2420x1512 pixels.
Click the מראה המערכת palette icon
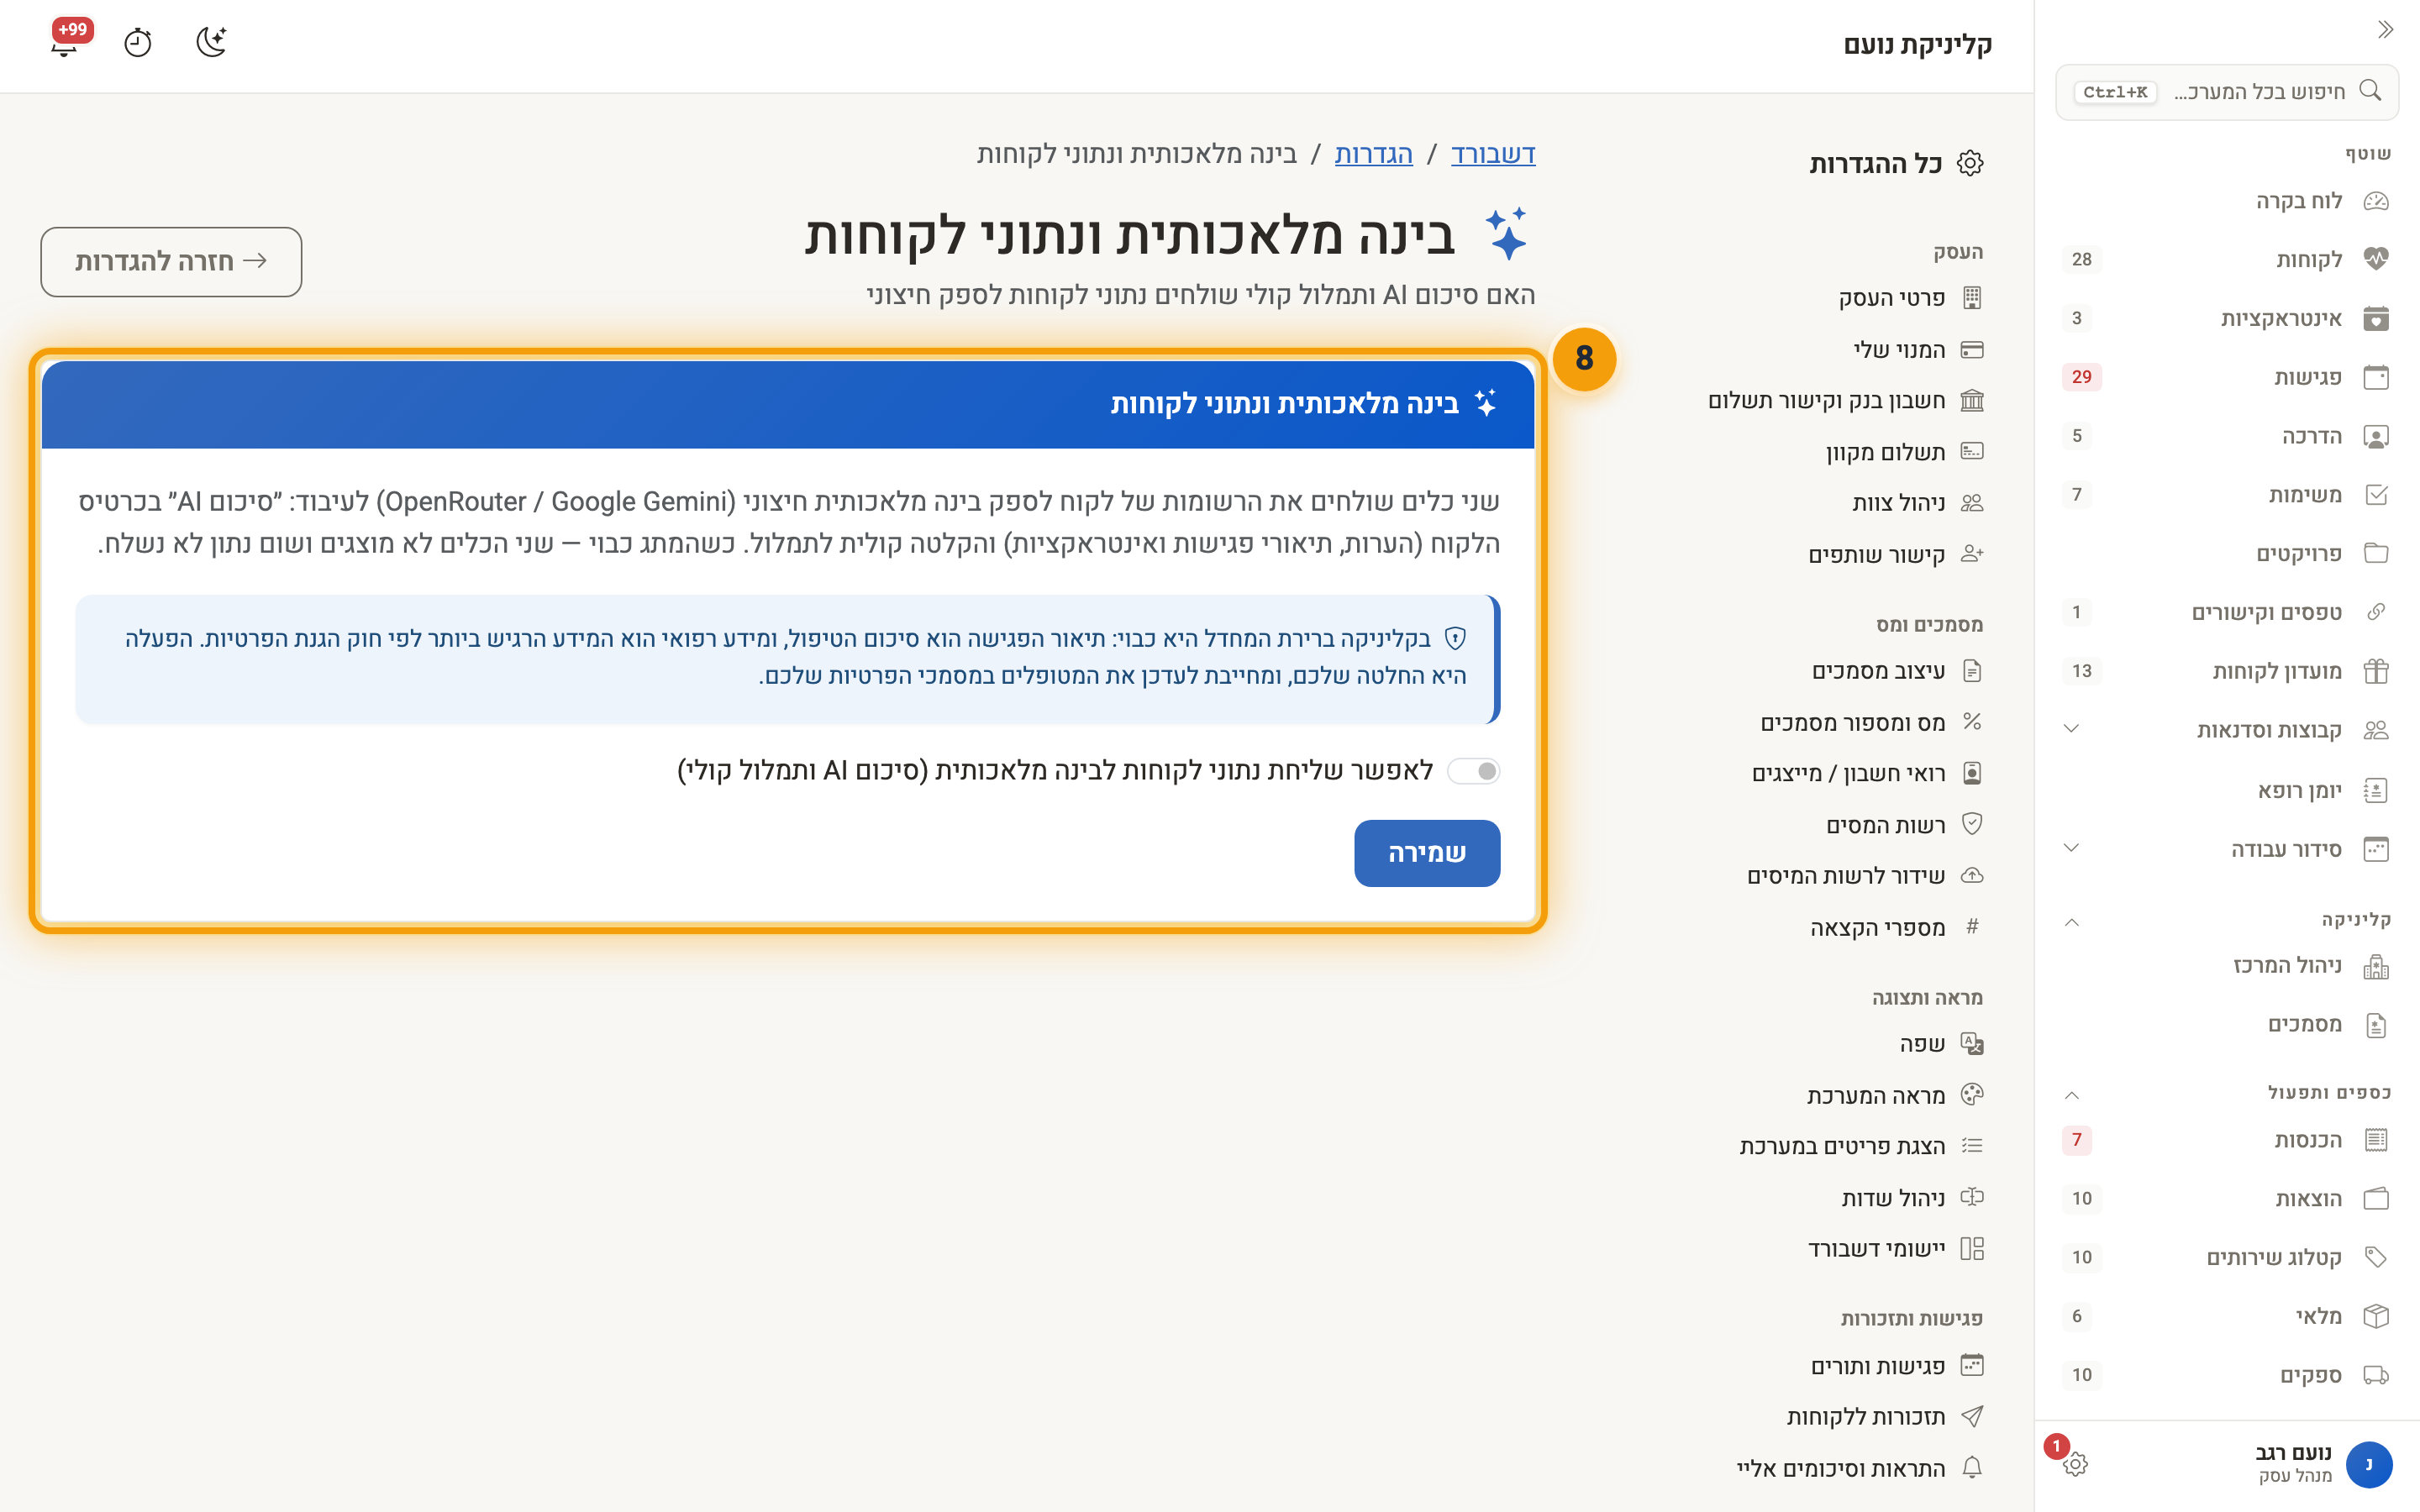tap(1972, 1095)
